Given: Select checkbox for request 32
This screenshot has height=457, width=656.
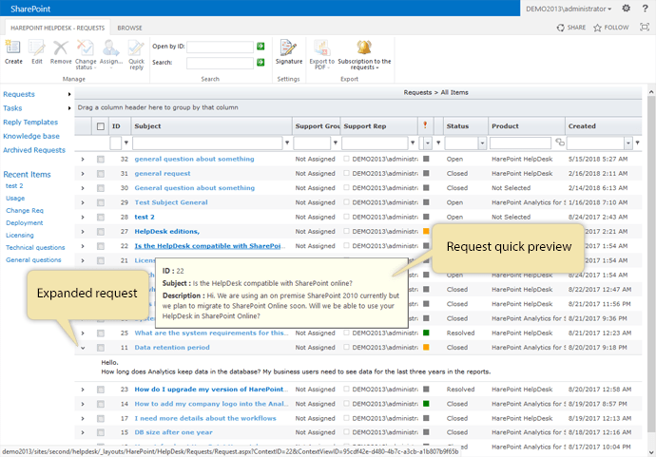Looking at the screenshot, I should (101, 160).
